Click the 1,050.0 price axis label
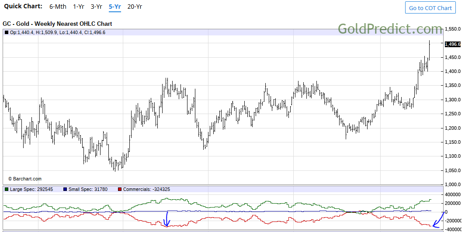 [x=453, y=170]
